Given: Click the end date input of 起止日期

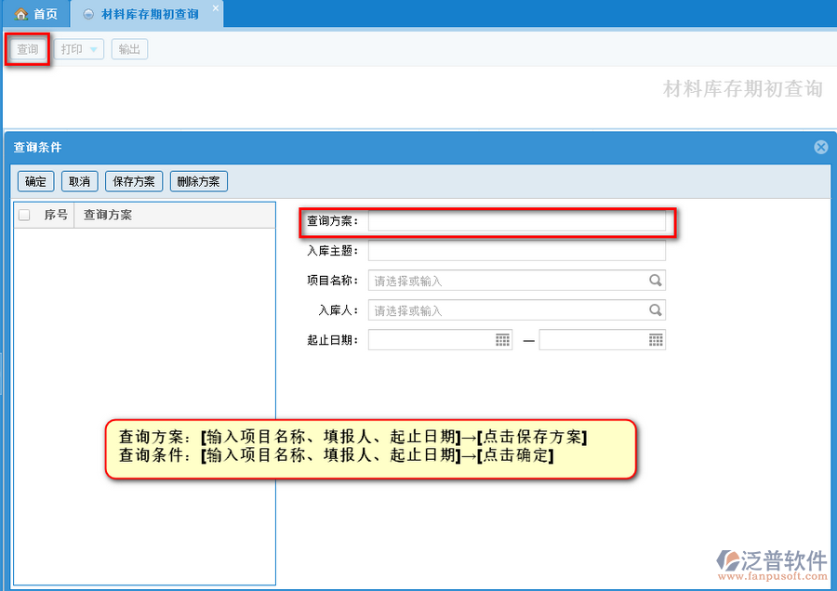Looking at the screenshot, I should tap(602, 340).
